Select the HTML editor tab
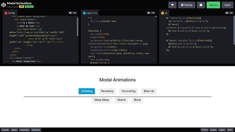This screenshot has width=235, height=132. (10, 13)
